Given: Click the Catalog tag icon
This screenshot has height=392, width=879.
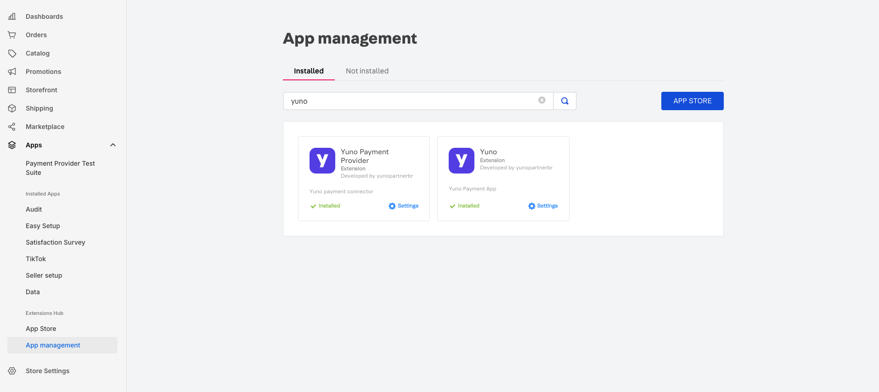Looking at the screenshot, I should click(x=12, y=53).
